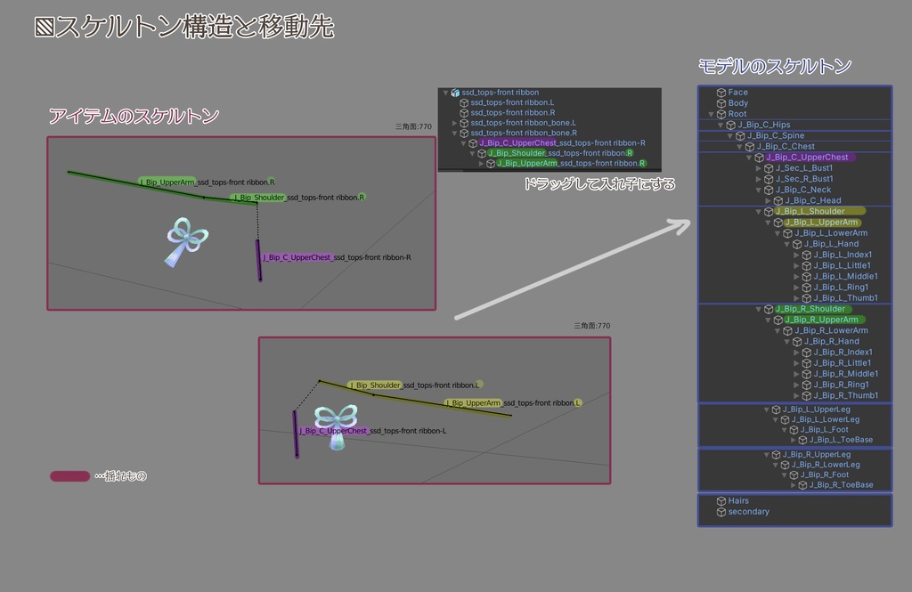Expand the J_Bip_UpperArm_ssd_tops-front ribbon.R arrow

click(481, 164)
